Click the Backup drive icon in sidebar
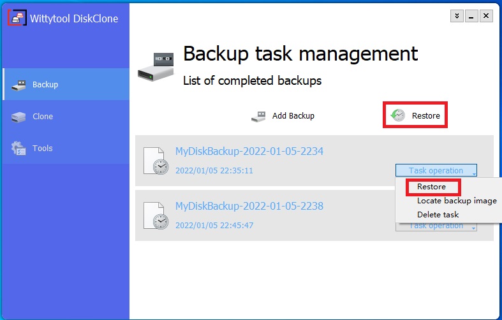Image resolution: width=502 pixels, height=320 pixels. [x=18, y=85]
